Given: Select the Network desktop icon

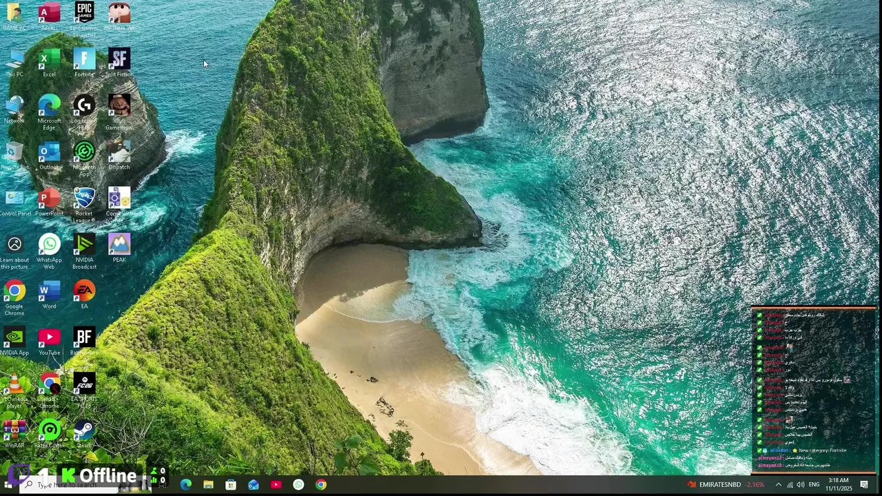Looking at the screenshot, I should tap(14, 110).
